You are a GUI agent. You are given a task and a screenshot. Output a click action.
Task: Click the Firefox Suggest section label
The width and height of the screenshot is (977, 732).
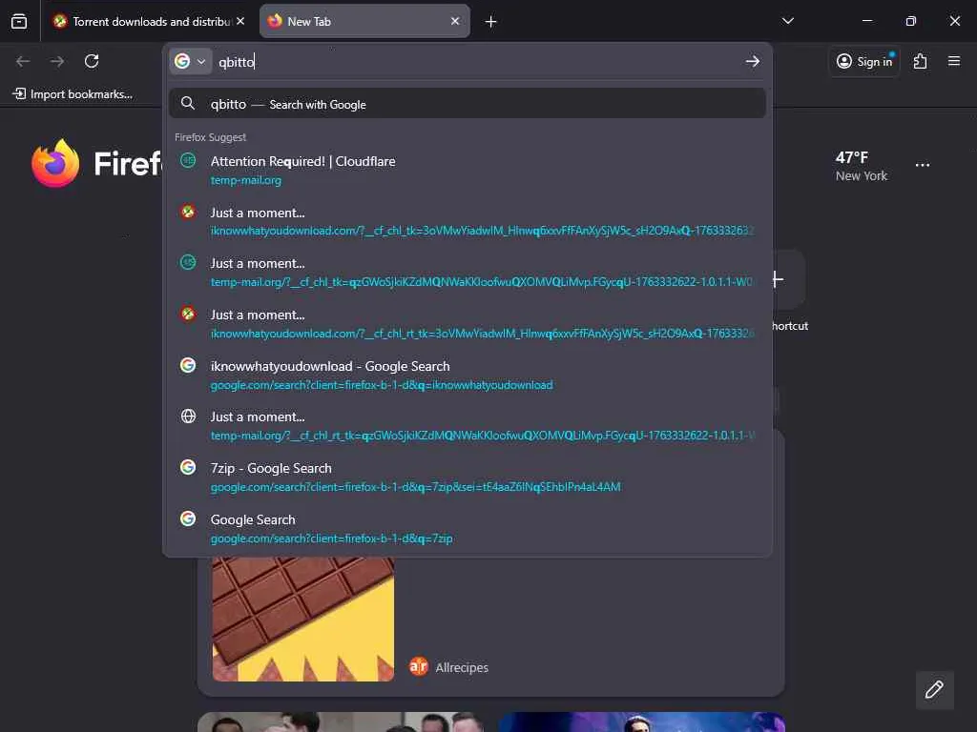tap(210, 137)
